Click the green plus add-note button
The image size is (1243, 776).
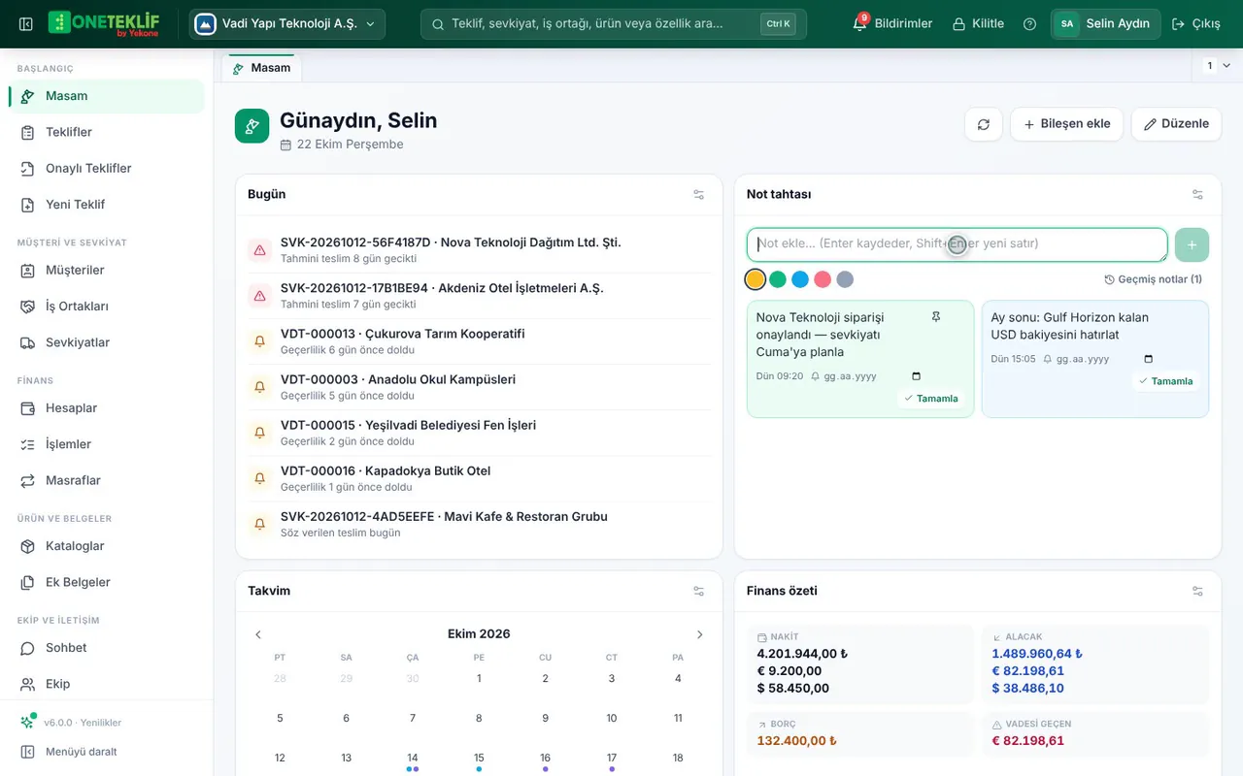(1193, 244)
